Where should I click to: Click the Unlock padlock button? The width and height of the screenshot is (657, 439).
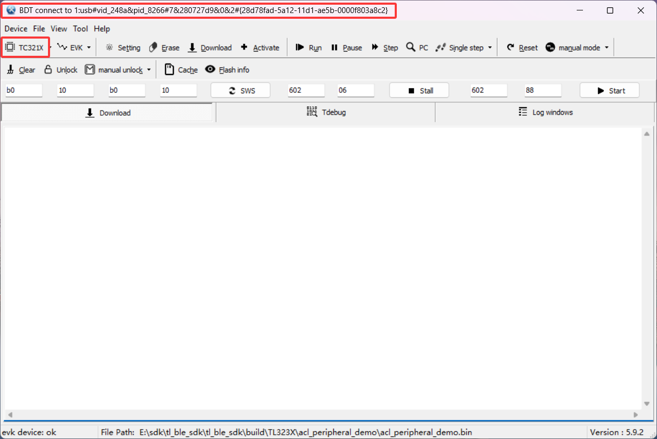(x=60, y=69)
